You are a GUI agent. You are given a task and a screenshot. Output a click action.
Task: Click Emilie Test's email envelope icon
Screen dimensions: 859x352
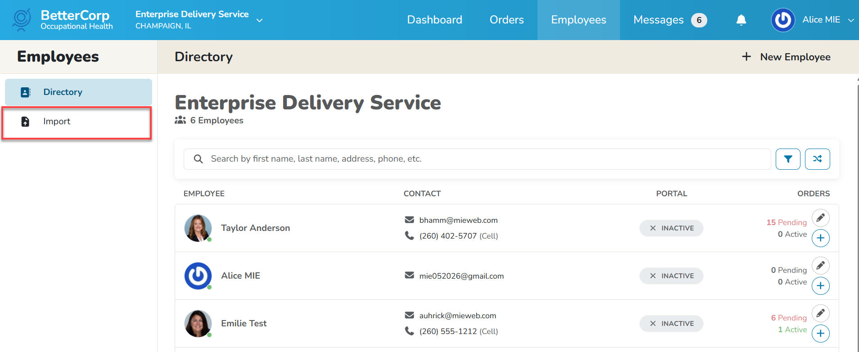point(409,315)
